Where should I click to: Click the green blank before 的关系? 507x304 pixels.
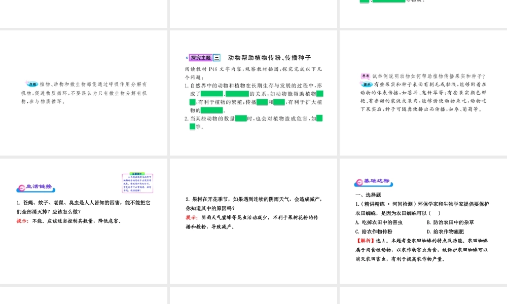pyautogui.click(x=237, y=94)
